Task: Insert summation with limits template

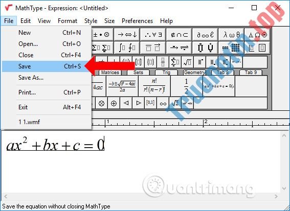Action: coord(175,62)
